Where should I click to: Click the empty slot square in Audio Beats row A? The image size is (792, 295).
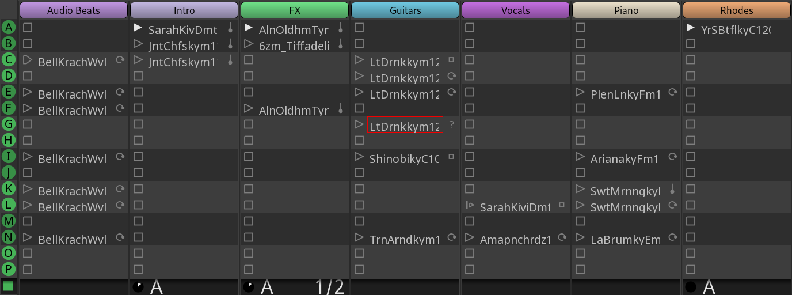[28, 28]
